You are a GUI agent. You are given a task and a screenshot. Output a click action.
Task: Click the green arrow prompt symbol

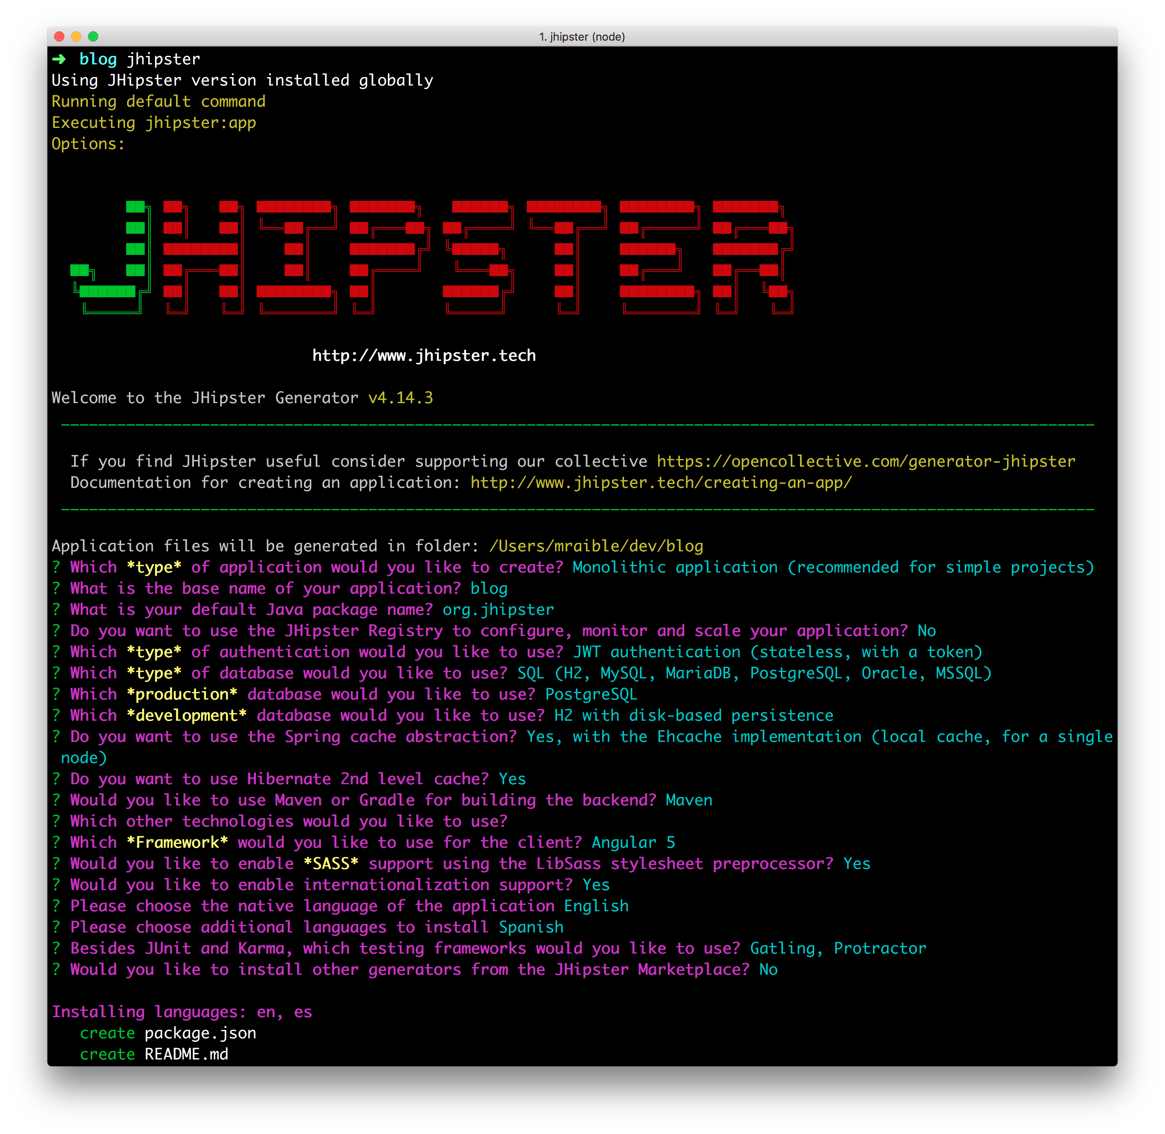click(x=58, y=59)
